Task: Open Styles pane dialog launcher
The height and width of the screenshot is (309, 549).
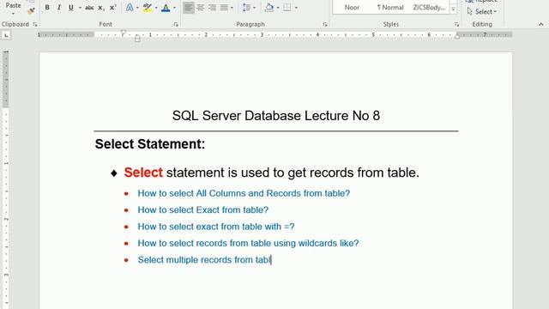Action: 457,24
